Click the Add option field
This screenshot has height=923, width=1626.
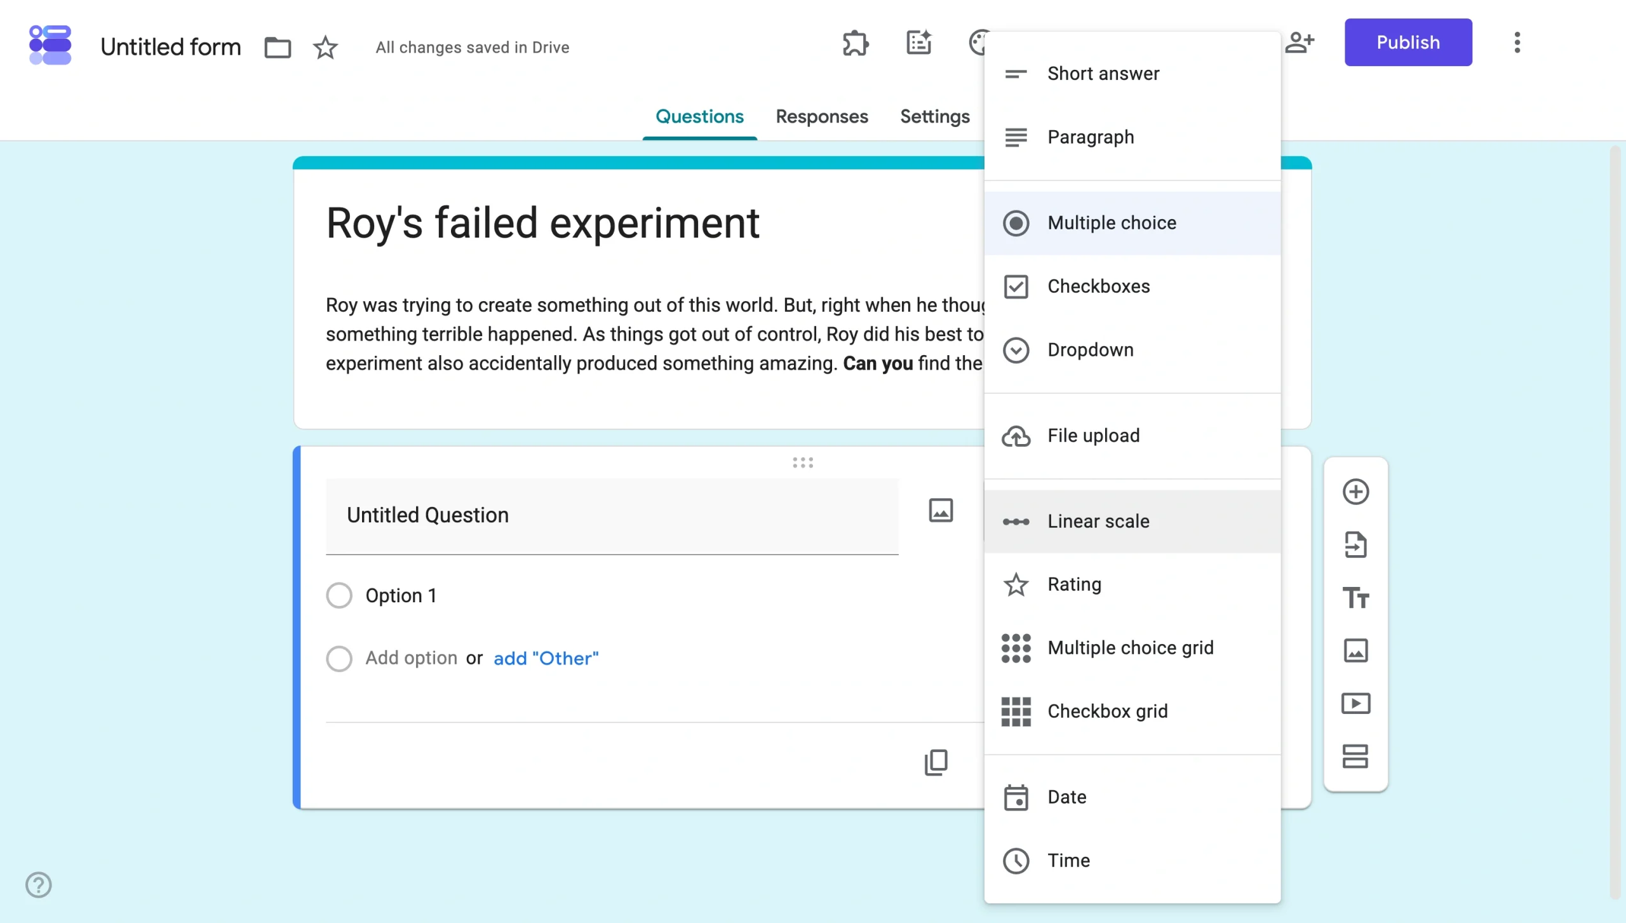411,657
